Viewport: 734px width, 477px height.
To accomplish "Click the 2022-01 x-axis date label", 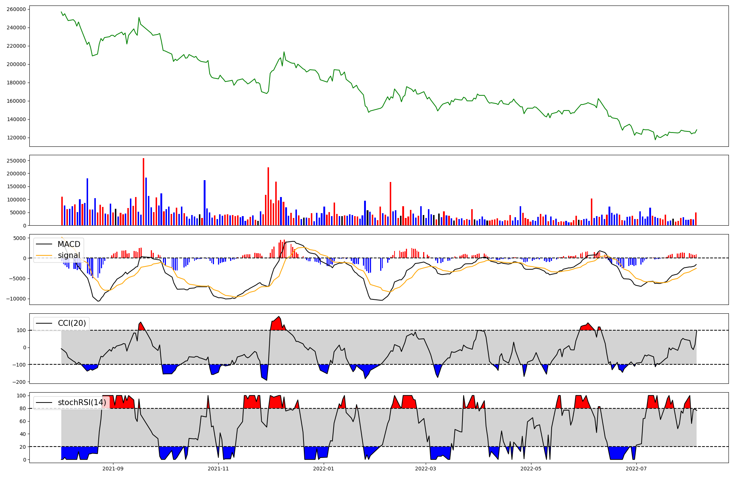I will (324, 469).
